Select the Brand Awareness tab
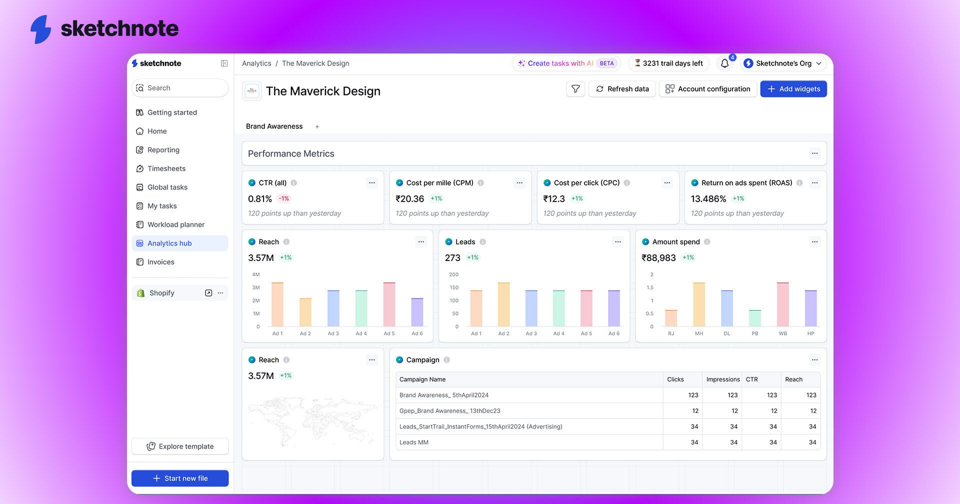The height and width of the screenshot is (504, 960). 274,126
